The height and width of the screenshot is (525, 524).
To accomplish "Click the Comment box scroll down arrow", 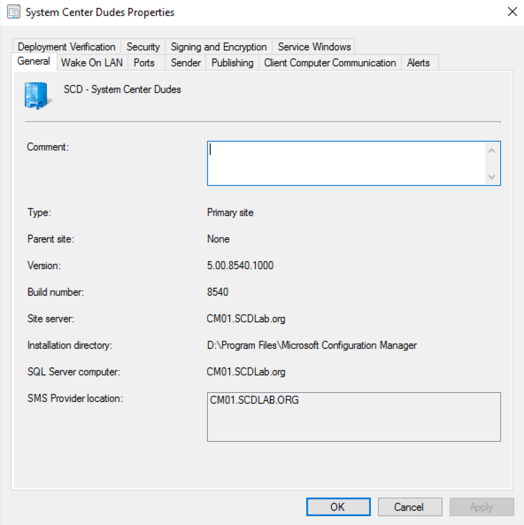I will (x=492, y=177).
